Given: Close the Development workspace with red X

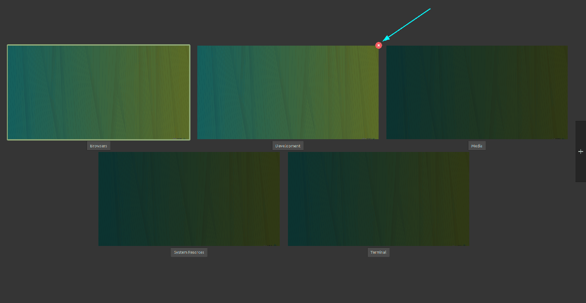Looking at the screenshot, I should (x=379, y=45).
